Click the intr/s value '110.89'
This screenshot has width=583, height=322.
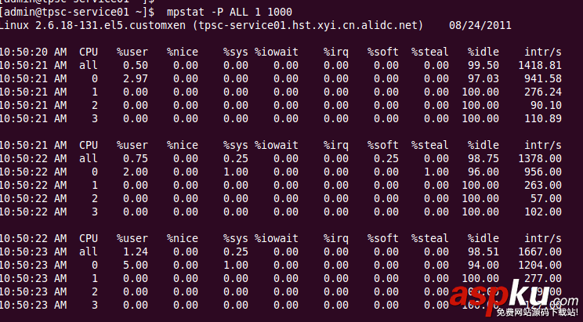[543, 119]
